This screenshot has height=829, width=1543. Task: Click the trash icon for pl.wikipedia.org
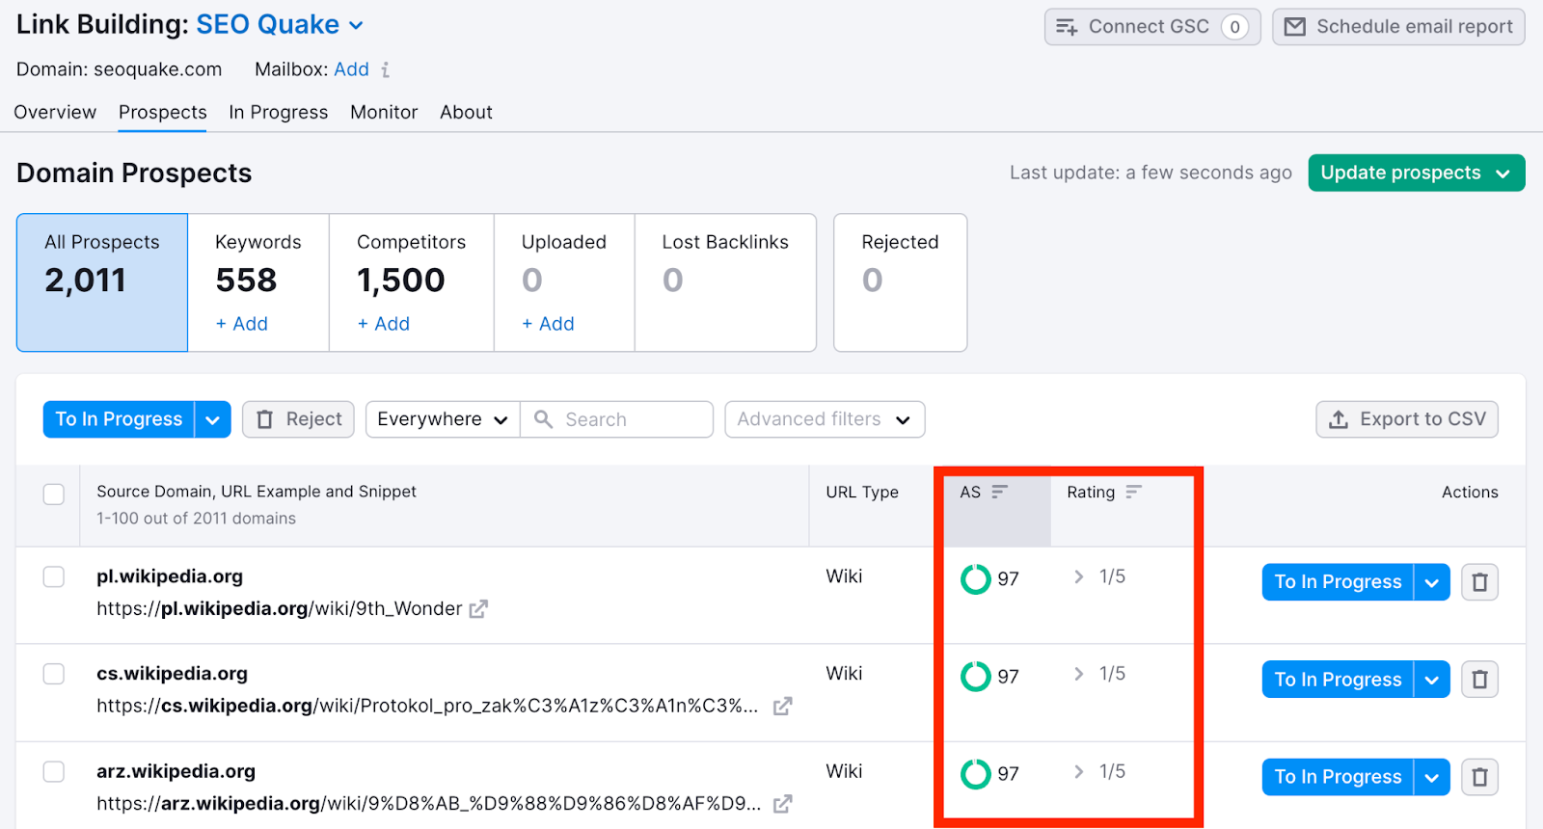[x=1479, y=582]
